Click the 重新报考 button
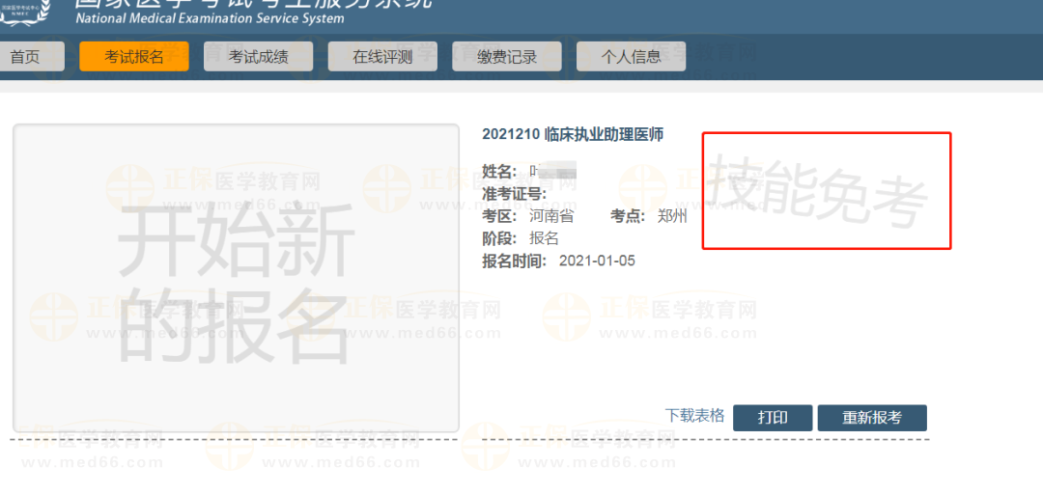1043x495 pixels. (871, 418)
